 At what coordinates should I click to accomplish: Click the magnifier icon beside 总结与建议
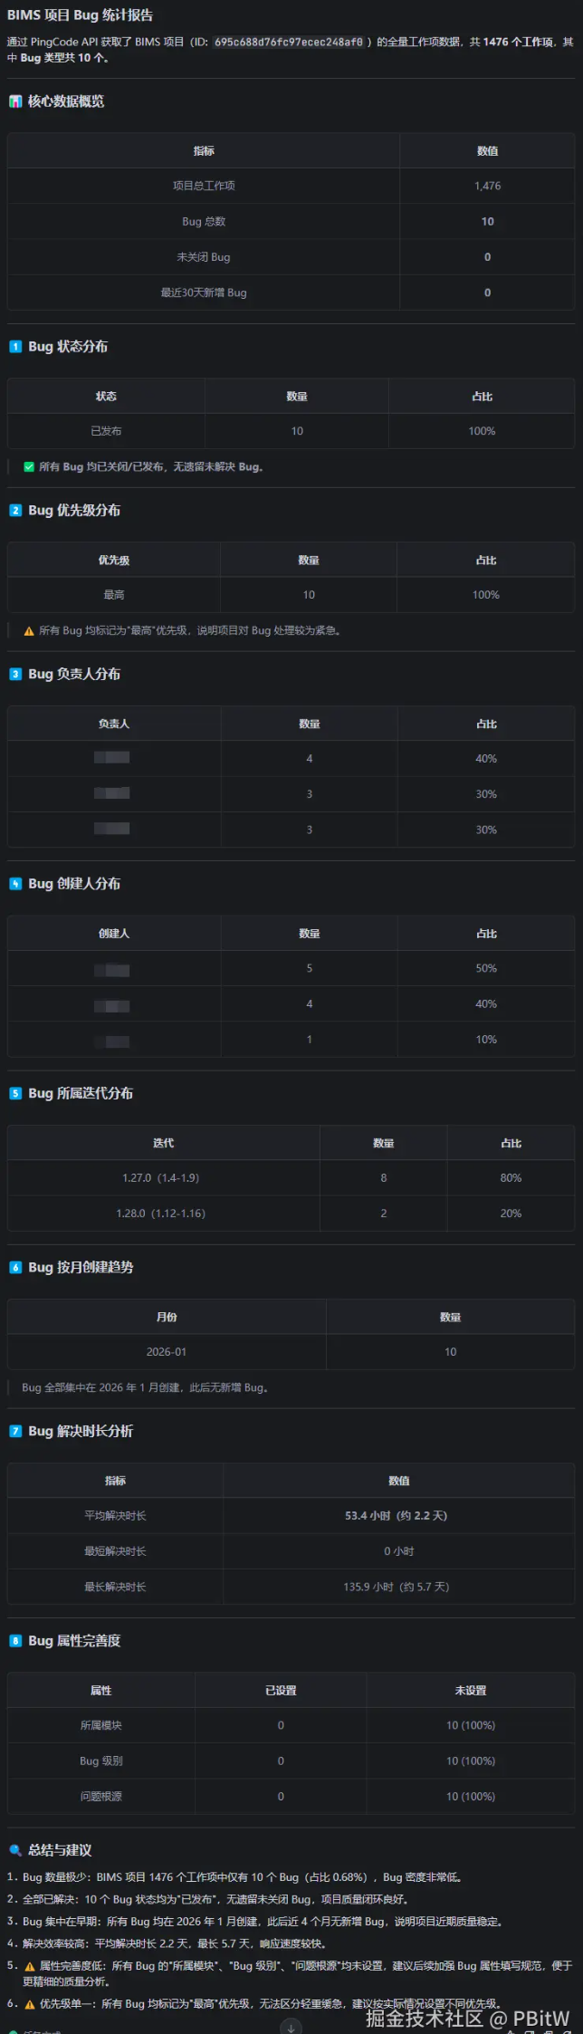pyautogui.click(x=14, y=1850)
